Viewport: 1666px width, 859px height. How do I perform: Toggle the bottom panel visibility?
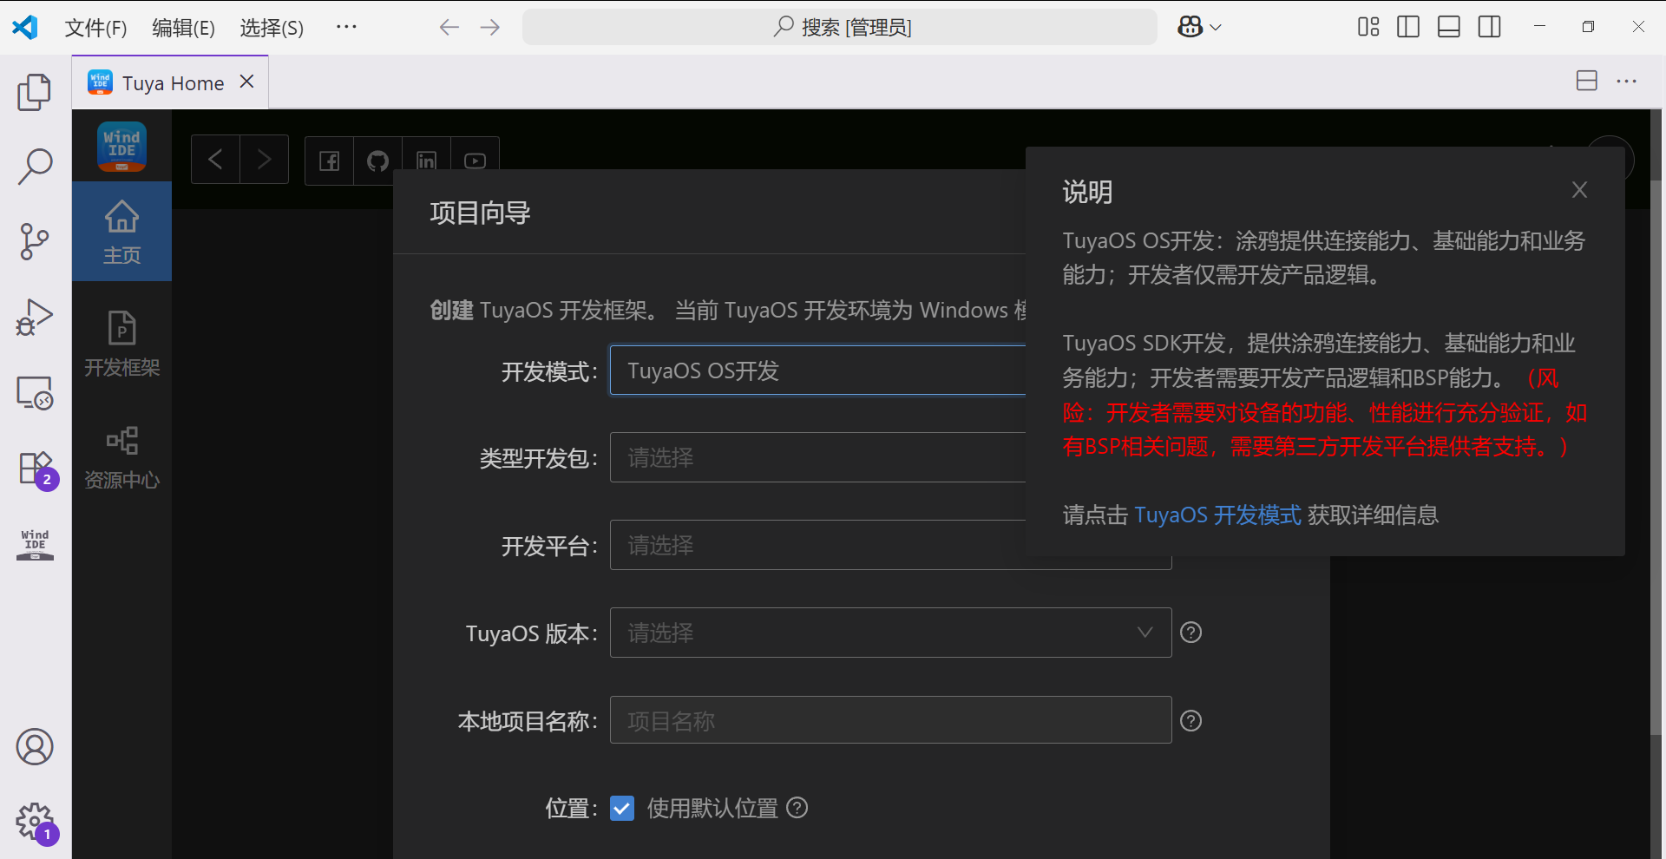tap(1448, 26)
